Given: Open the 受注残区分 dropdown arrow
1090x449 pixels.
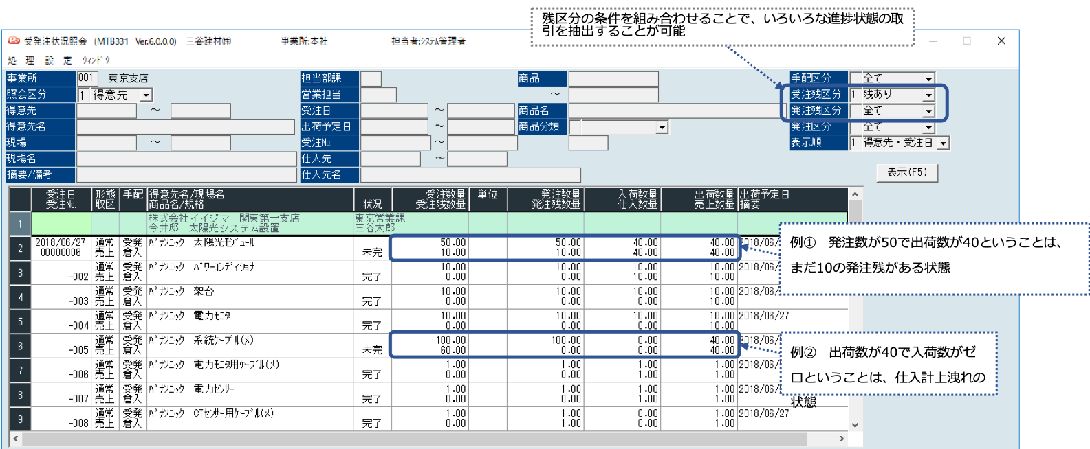Looking at the screenshot, I should (x=928, y=95).
